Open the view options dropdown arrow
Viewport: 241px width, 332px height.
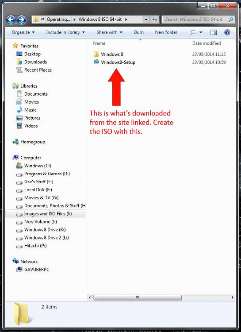(x=201, y=32)
